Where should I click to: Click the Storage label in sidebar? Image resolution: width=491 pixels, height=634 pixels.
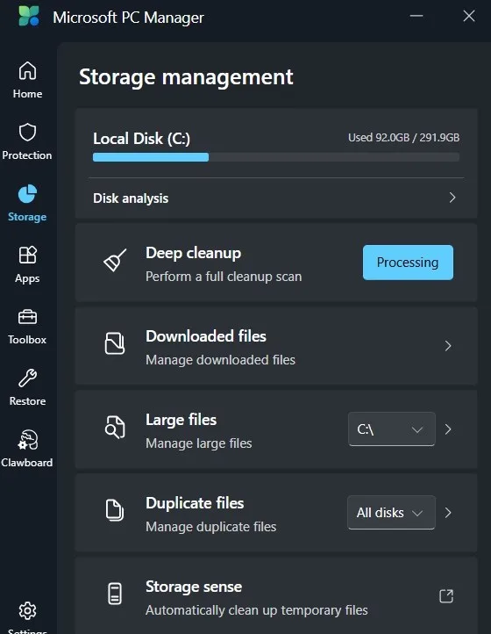click(27, 217)
